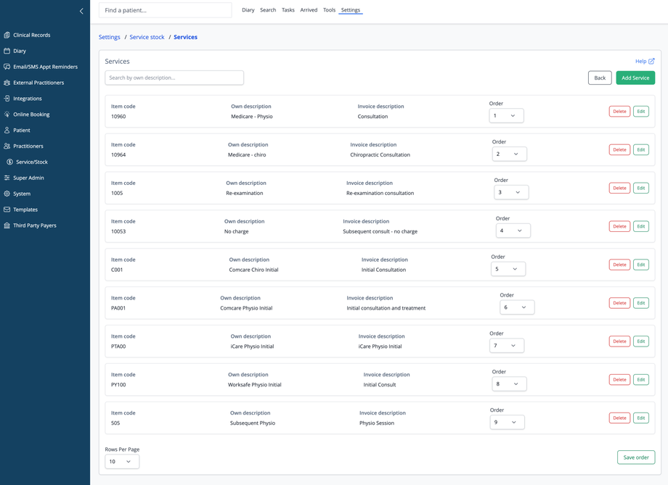Image resolution: width=668 pixels, height=485 pixels.
Task: Edit the Re-examination service row
Action: point(640,188)
